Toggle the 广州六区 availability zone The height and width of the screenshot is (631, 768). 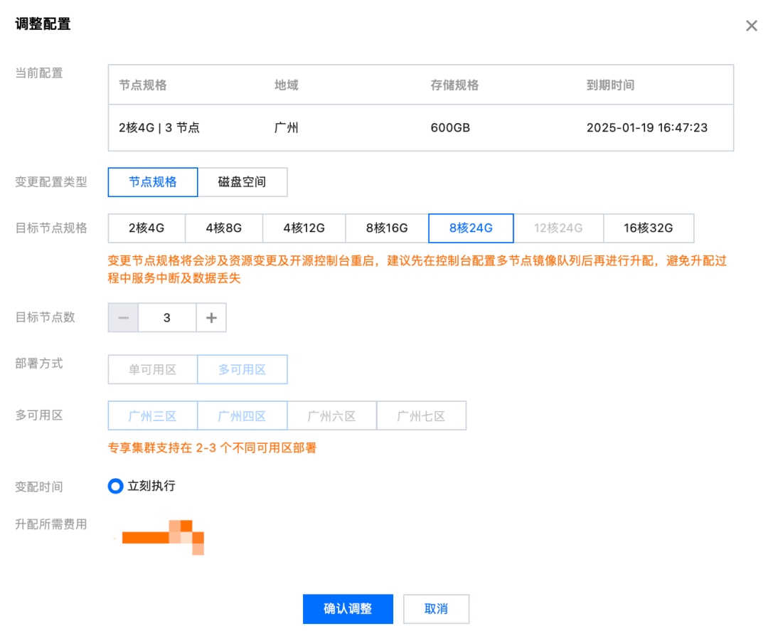(332, 416)
